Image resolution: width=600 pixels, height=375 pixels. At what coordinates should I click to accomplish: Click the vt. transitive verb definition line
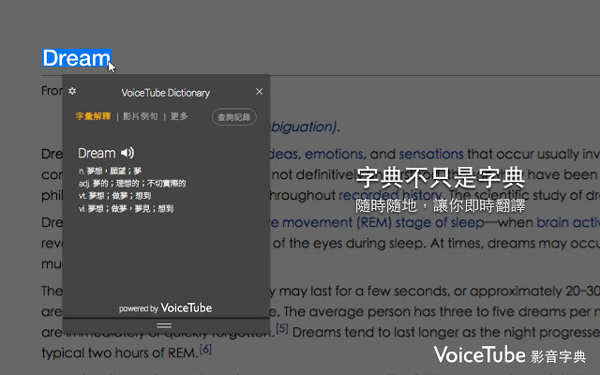tap(114, 196)
